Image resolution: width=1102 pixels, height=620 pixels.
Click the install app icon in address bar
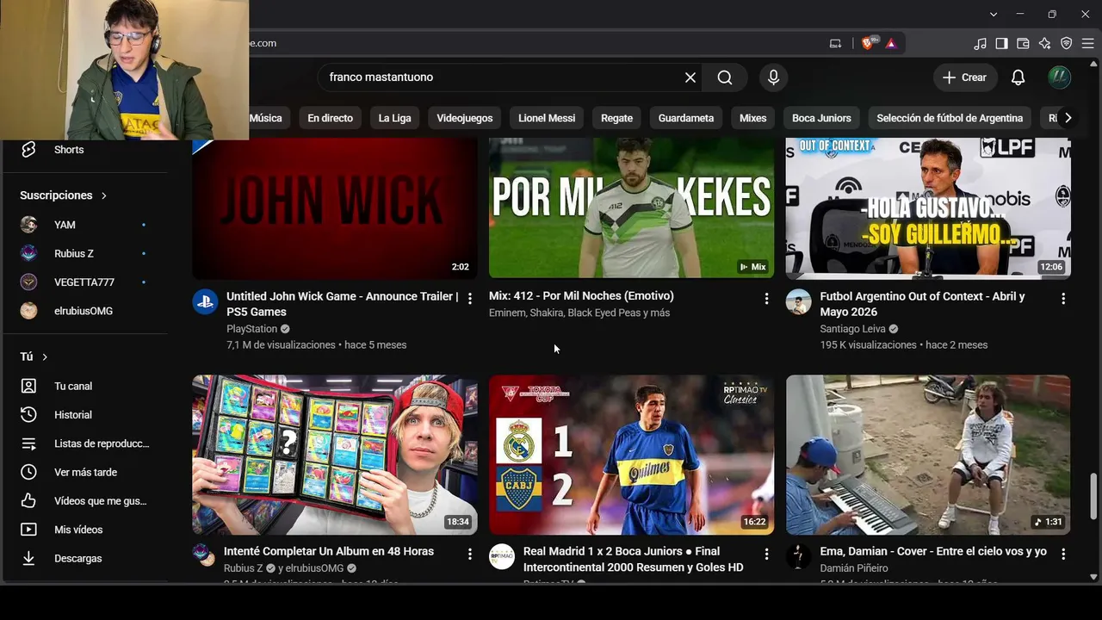pyautogui.click(x=835, y=43)
